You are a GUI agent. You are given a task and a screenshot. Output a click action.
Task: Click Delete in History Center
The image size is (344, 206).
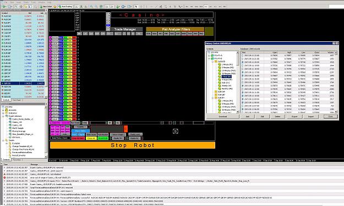277,117
